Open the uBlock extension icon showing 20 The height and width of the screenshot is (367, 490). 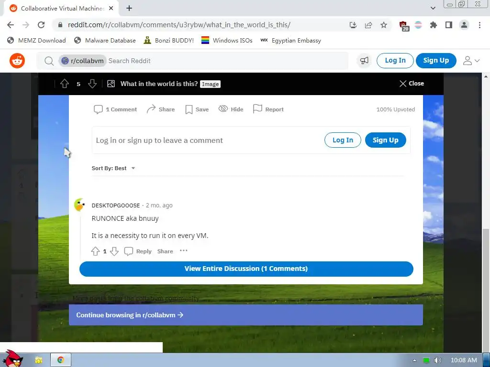click(x=403, y=26)
